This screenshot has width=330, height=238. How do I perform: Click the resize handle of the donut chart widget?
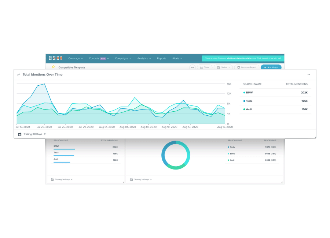click(282, 182)
